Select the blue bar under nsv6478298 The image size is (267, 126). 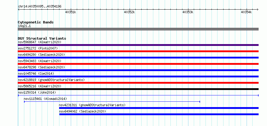[x=138, y=70]
